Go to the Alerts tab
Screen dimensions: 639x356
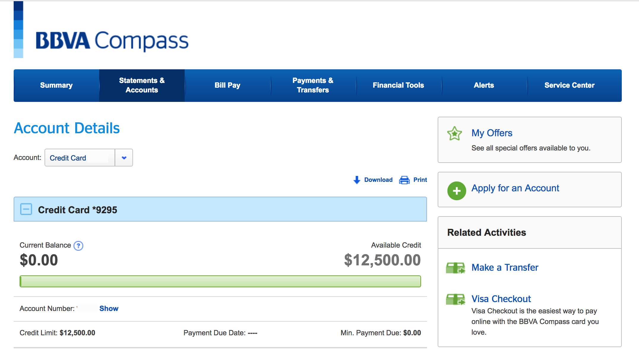click(484, 85)
